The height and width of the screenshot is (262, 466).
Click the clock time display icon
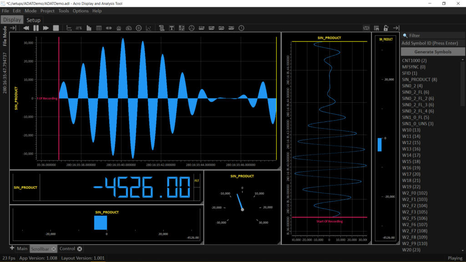pos(241,28)
